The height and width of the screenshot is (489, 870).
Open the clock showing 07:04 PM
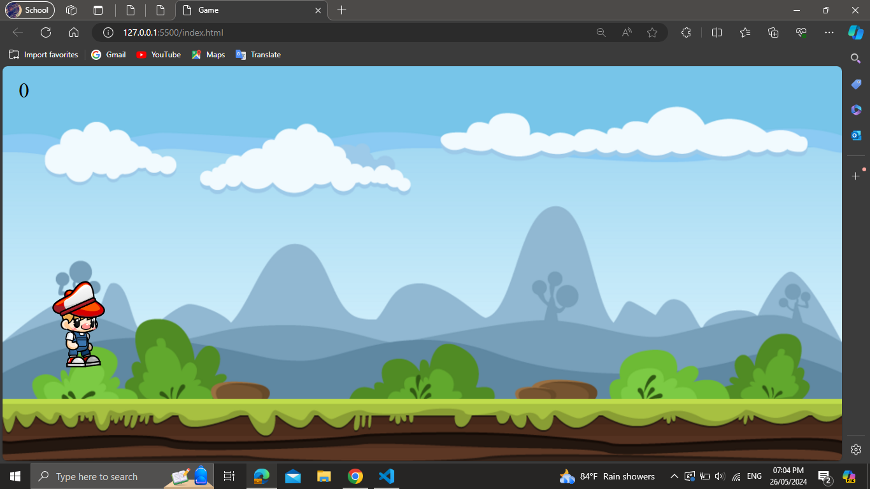click(788, 476)
